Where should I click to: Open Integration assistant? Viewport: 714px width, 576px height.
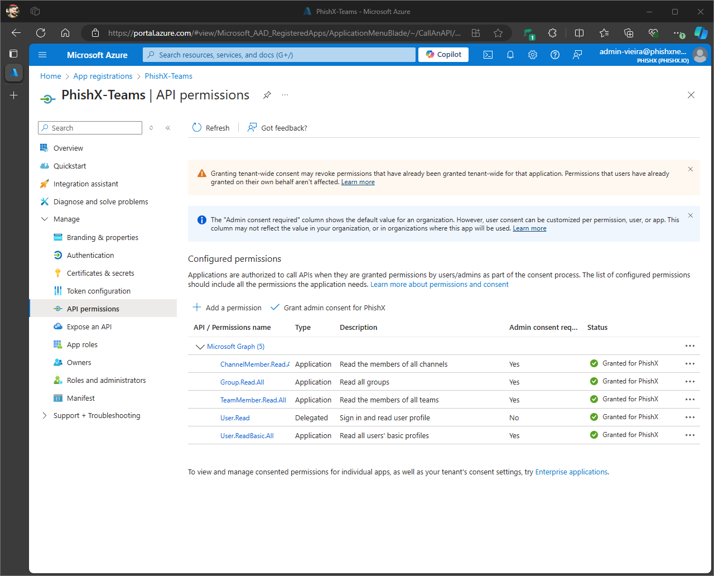86,184
